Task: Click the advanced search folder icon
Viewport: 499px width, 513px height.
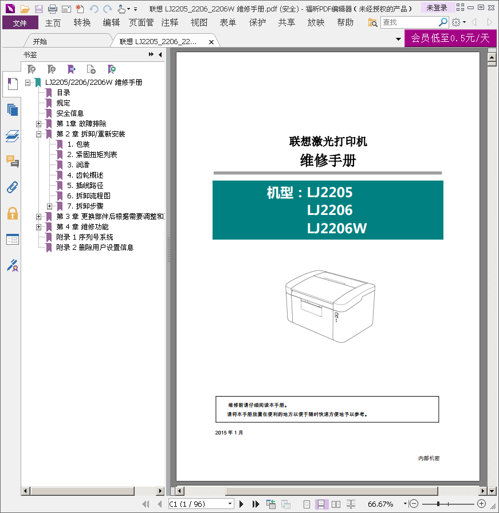Action: coord(372,22)
